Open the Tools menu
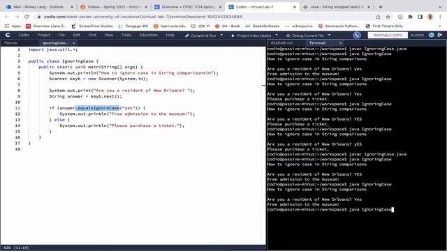 (x=126, y=35)
